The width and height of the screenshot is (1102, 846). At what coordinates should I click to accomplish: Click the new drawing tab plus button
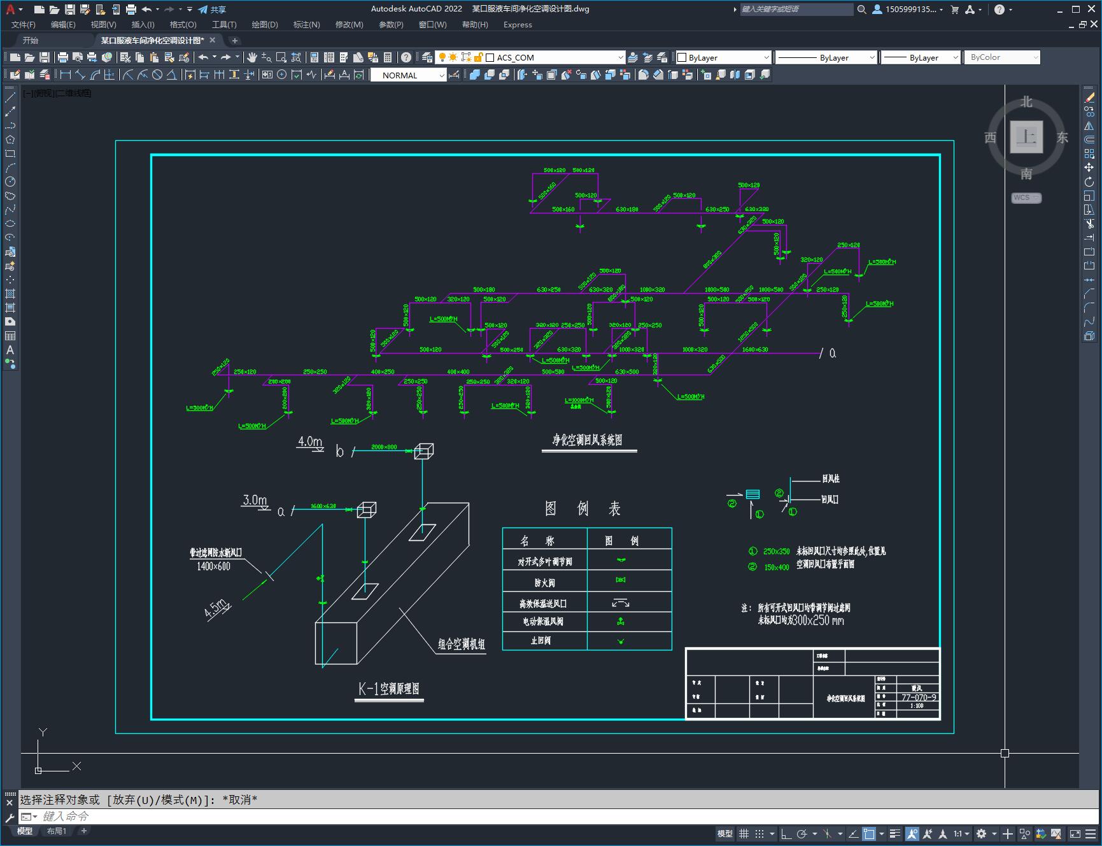point(234,40)
